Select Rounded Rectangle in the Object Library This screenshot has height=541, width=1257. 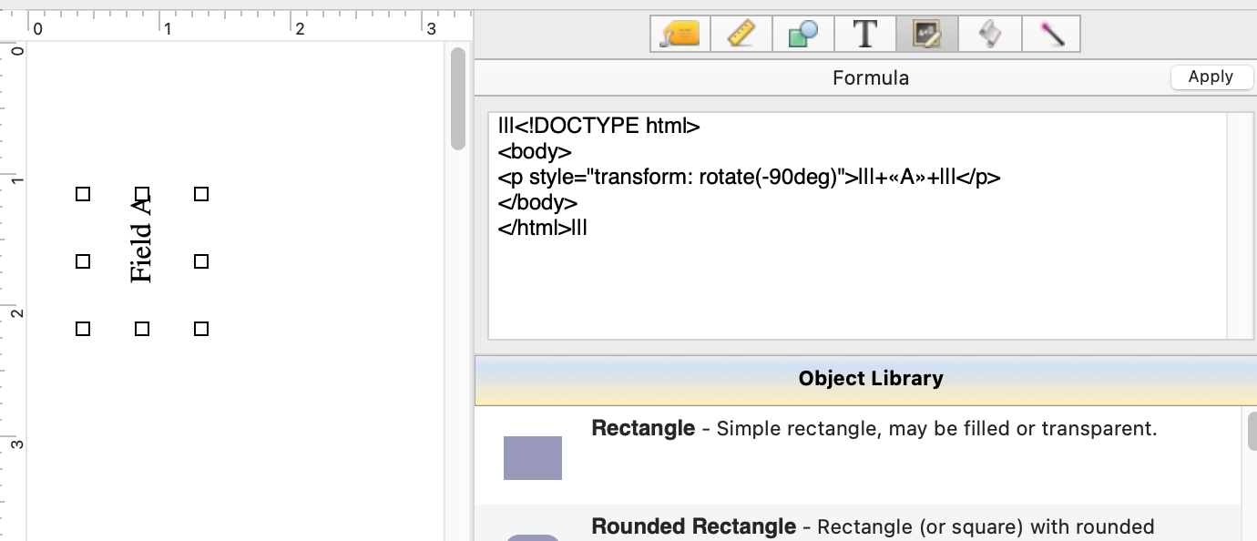858,524
